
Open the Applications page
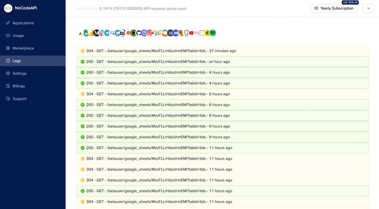pyautogui.click(x=33, y=23)
